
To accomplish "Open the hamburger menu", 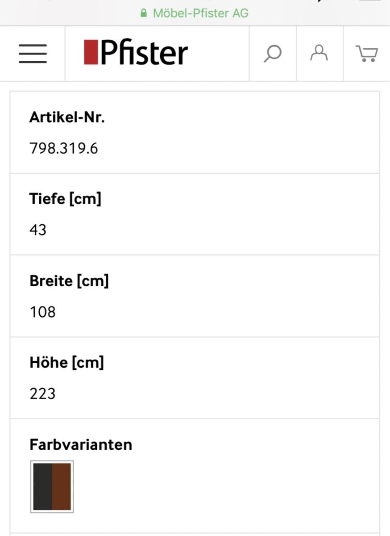I will 33,54.
